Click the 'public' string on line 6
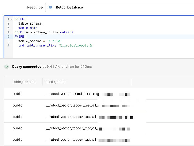194x146 pixels. coord(54,41)
